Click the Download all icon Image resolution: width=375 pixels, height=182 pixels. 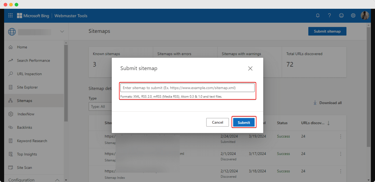(315, 103)
